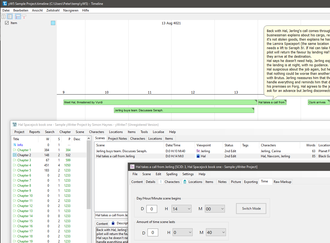The height and width of the screenshot is (243, 330).
Task: Click the person icon on the Characters tab
Action: click(x=161, y=182)
